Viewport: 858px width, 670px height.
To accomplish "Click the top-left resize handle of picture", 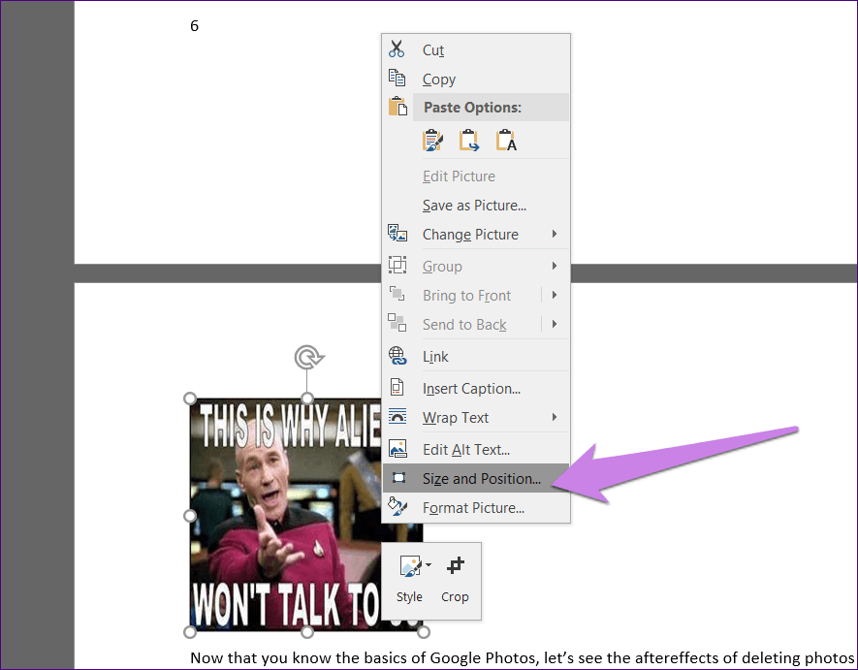I will [190, 399].
